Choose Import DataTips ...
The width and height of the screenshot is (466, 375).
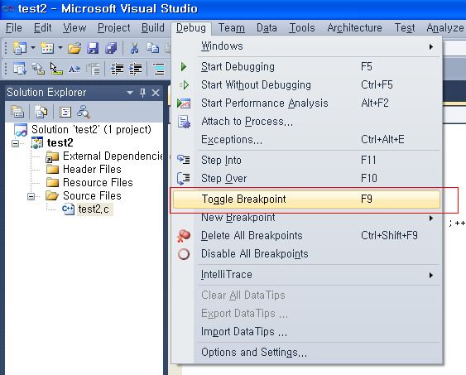click(x=306, y=332)
